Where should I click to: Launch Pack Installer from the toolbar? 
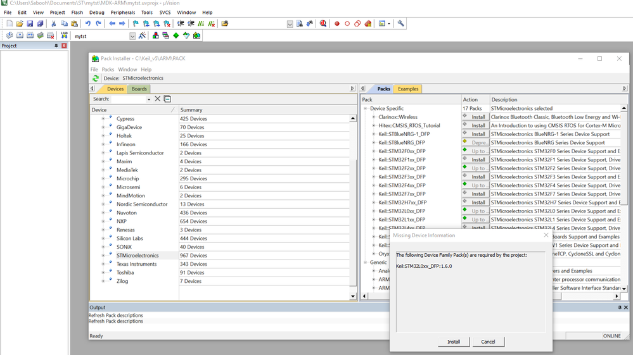pos(196,36)
